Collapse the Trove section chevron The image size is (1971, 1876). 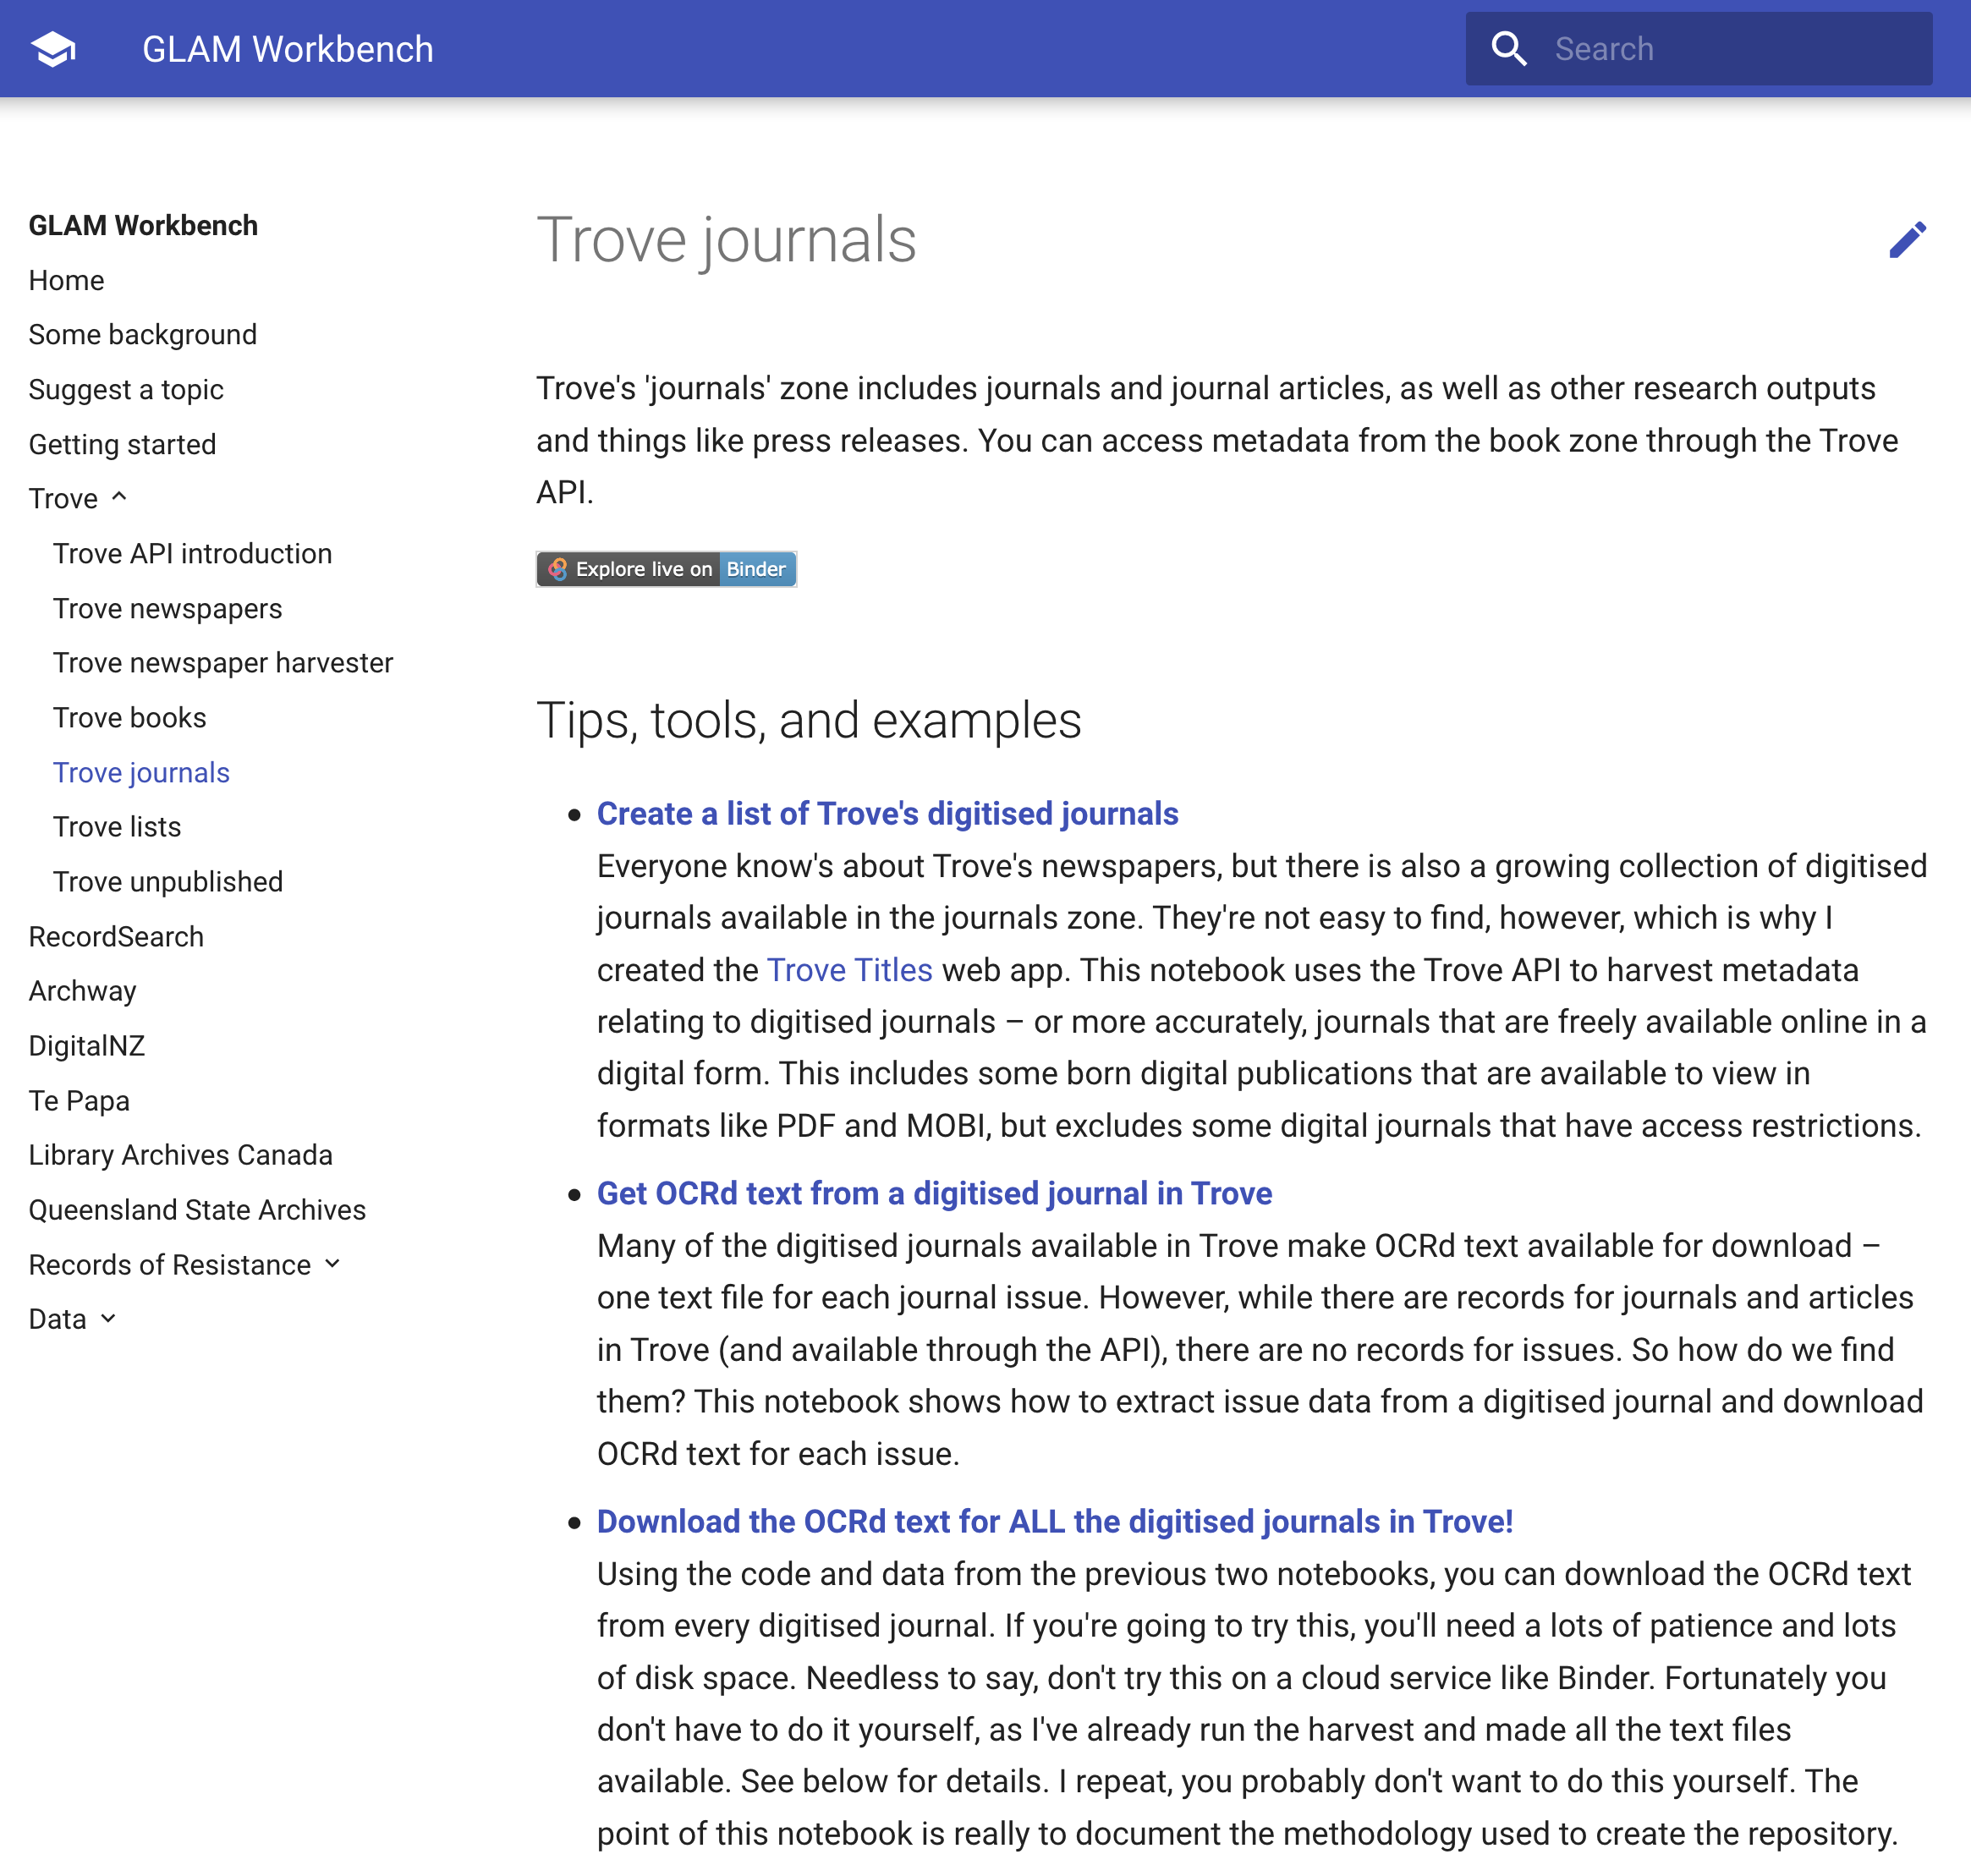click(x=119, y=497)
